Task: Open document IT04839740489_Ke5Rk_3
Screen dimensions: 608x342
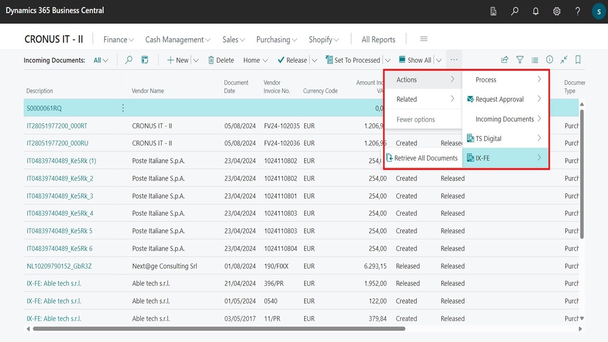Action: coord(60,196)
